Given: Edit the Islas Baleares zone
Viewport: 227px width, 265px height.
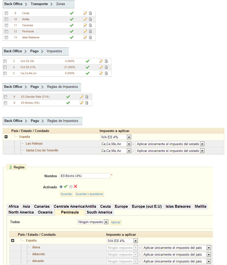Looking at the screenshot, I should pyautogui.click(x=85, y=38).
